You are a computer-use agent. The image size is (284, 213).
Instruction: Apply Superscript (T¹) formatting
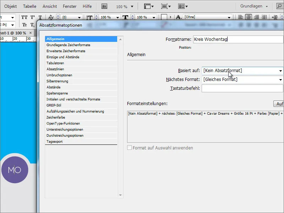point(33,17)
